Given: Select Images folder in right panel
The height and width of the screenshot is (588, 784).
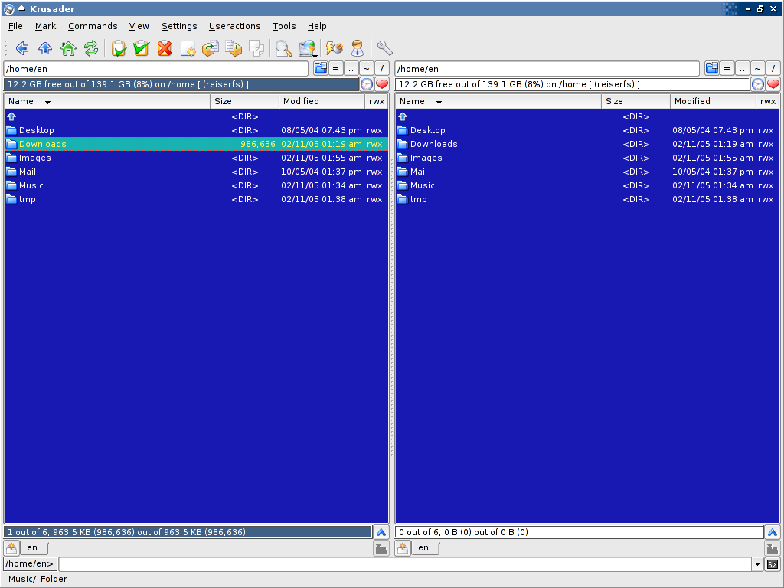Looking at the screenshot, I should pyautogui.click(x=587, y=158).
